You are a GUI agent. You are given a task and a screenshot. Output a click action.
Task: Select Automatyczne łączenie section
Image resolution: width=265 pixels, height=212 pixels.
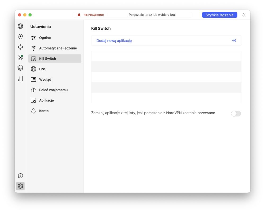point(55,48)
